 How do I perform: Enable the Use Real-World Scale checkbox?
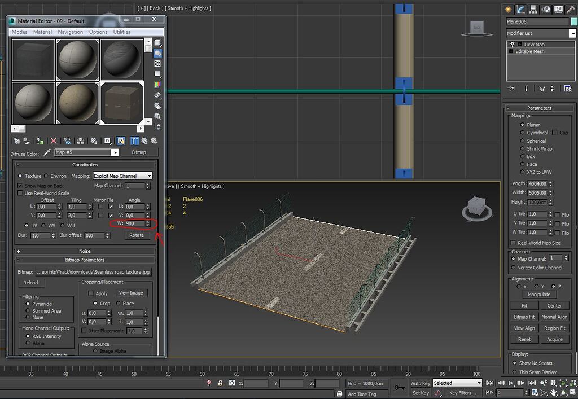[x=21, y=193]
